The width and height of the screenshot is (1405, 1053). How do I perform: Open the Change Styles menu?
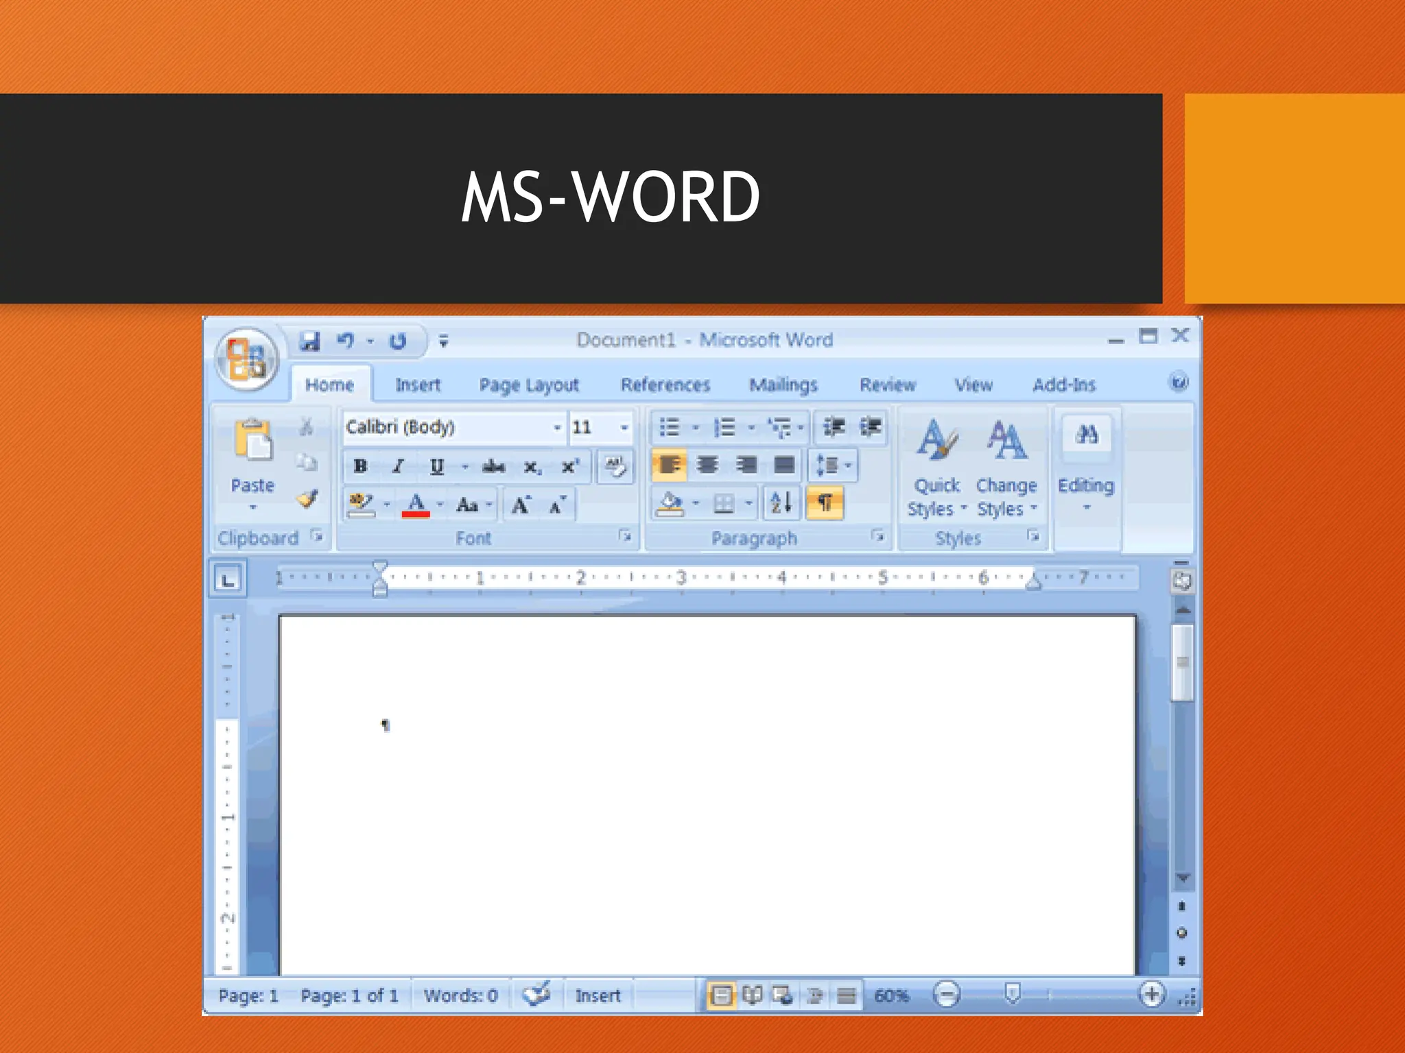1006,469
